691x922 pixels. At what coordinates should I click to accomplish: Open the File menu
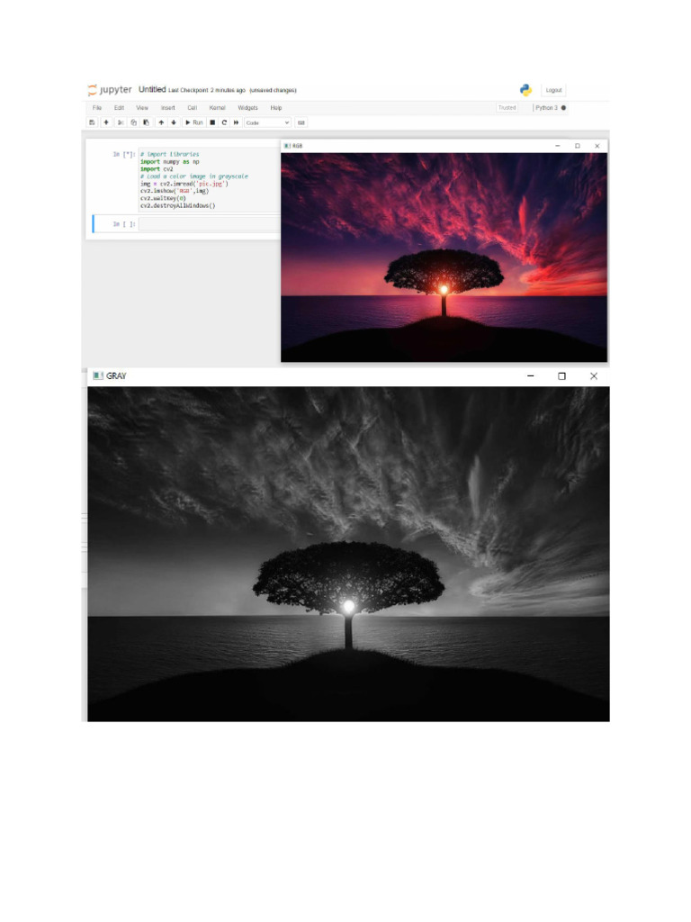pos(97,107)
